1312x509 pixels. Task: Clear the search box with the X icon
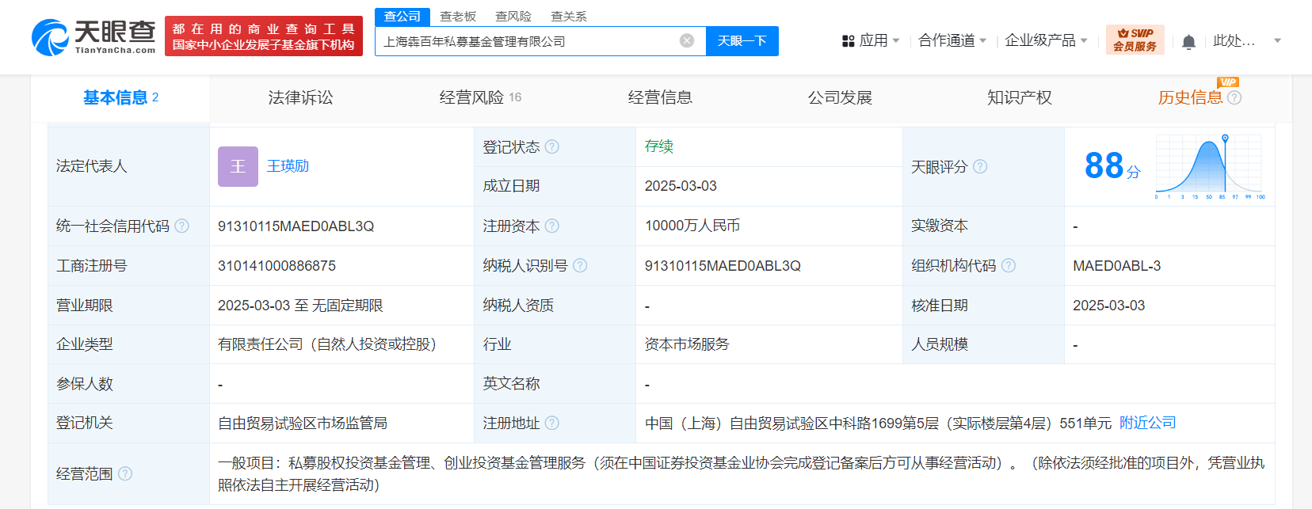tap(687, 41)
